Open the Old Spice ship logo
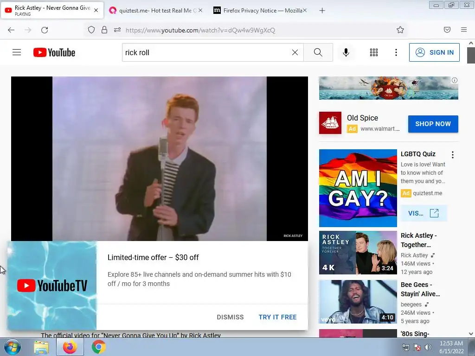This screenshot has height=356, width=475. tap(330, 123)
